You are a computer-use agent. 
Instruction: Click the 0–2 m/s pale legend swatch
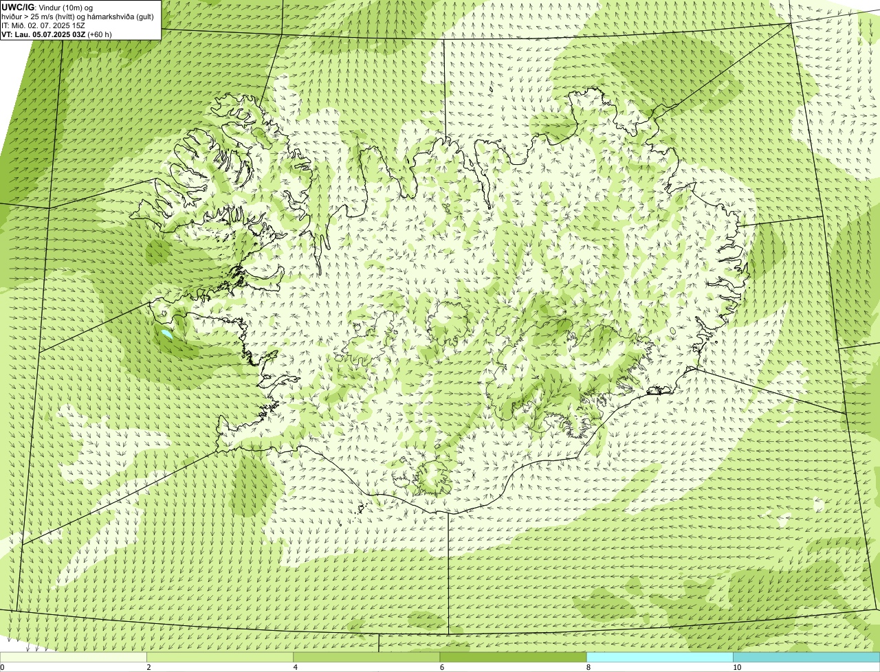[x=74, y=657]
